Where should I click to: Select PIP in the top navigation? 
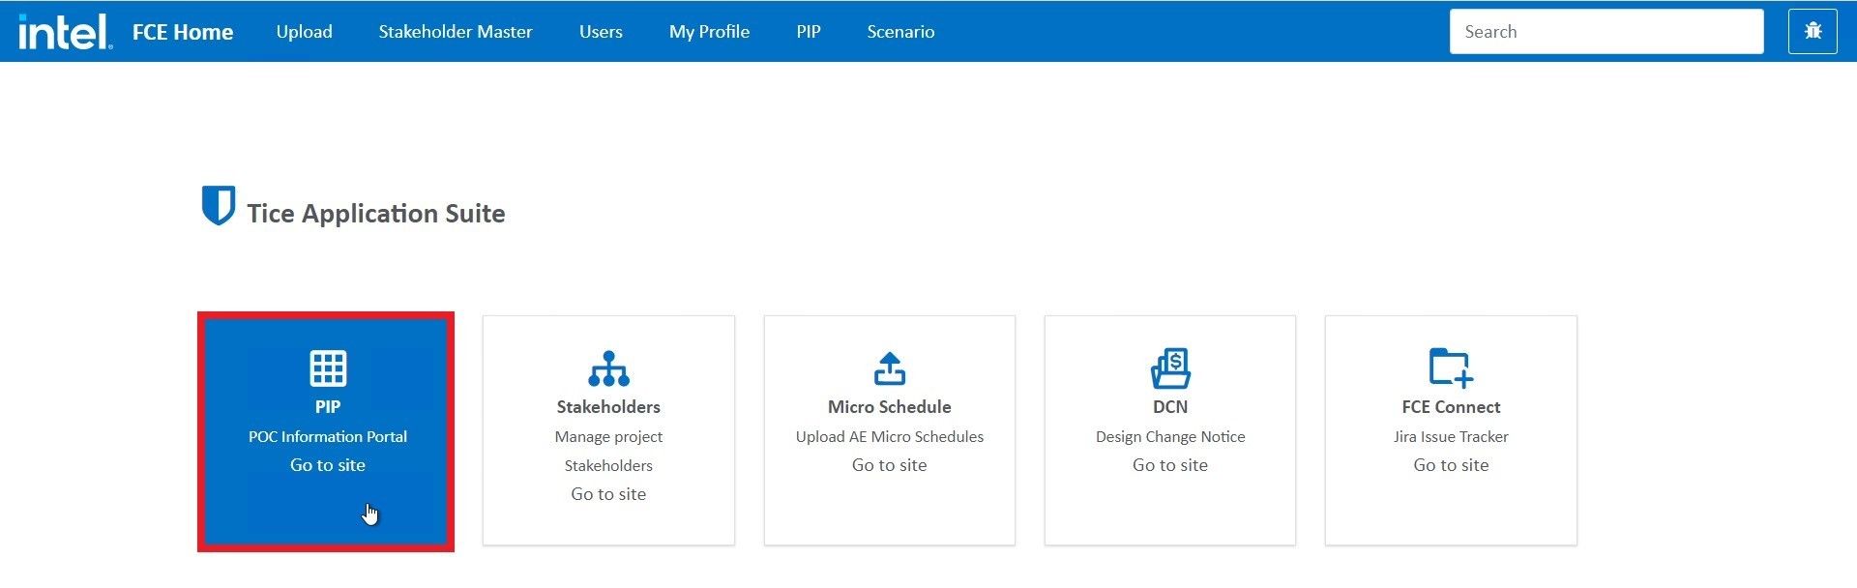[x=808, y=32]
